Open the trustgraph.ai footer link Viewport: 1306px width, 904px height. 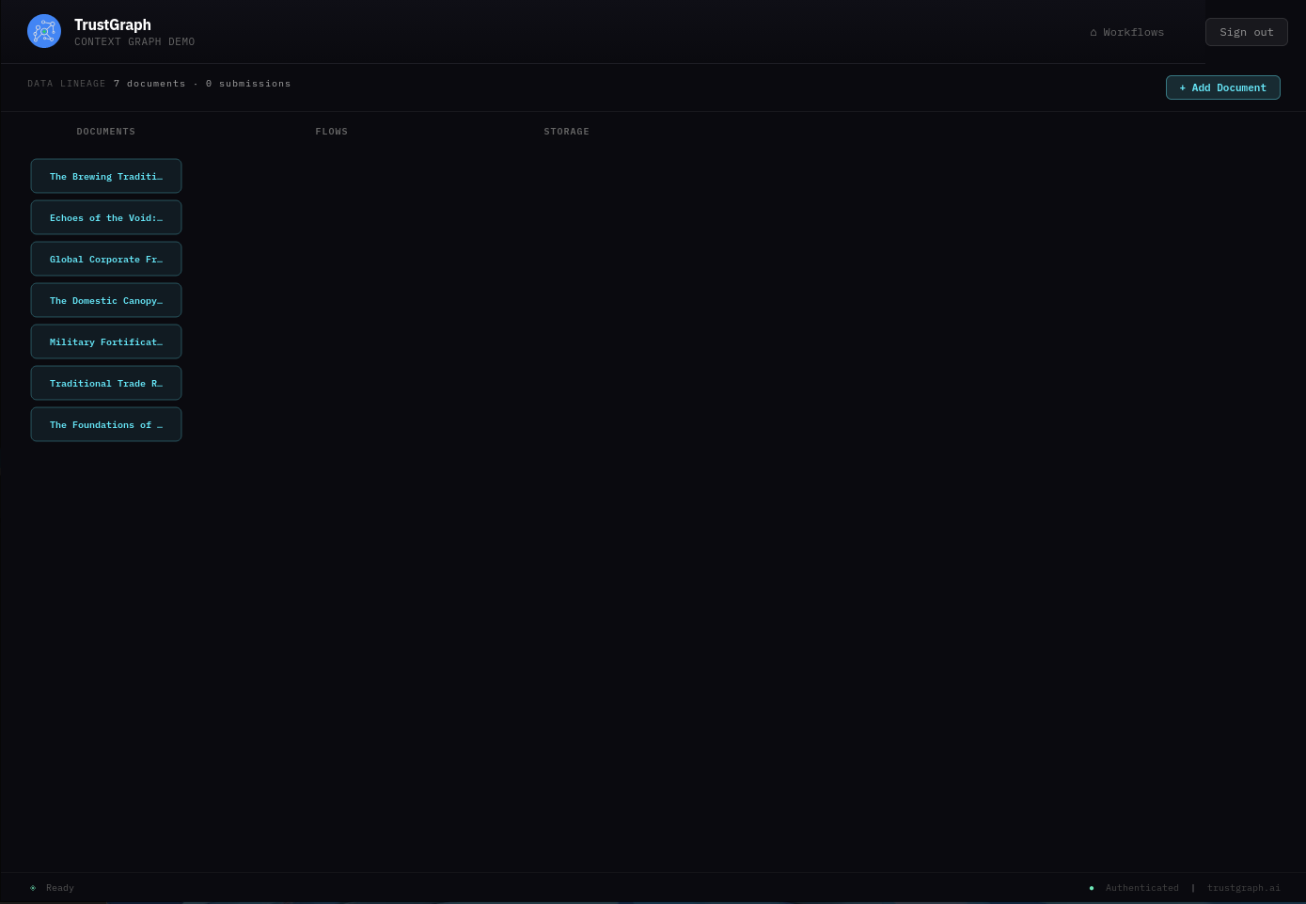pyautogui.click(x=1244, y=888)
